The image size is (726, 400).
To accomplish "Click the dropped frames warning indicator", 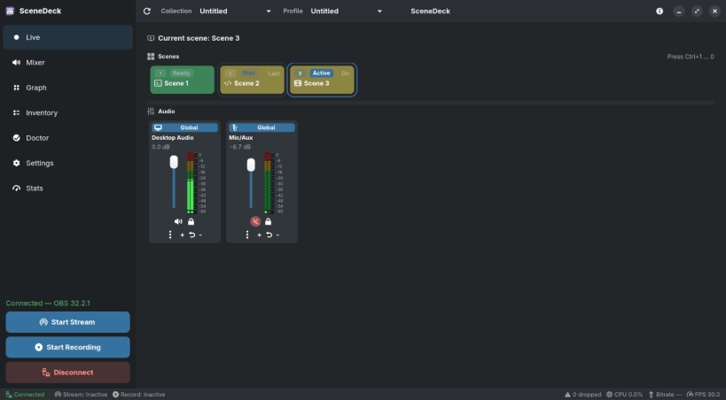I will pos(582,395).
